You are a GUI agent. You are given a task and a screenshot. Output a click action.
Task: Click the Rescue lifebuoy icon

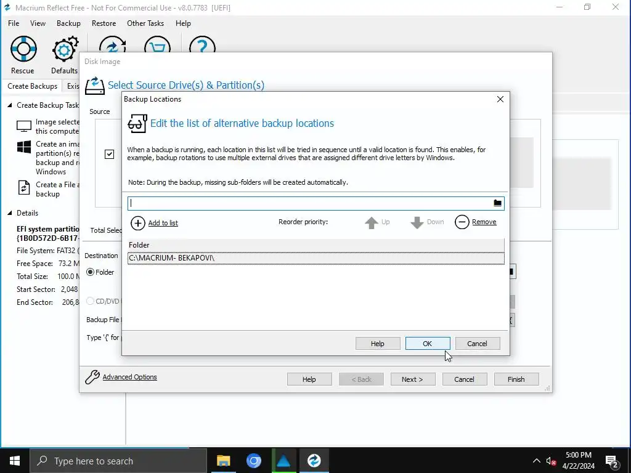23,49
